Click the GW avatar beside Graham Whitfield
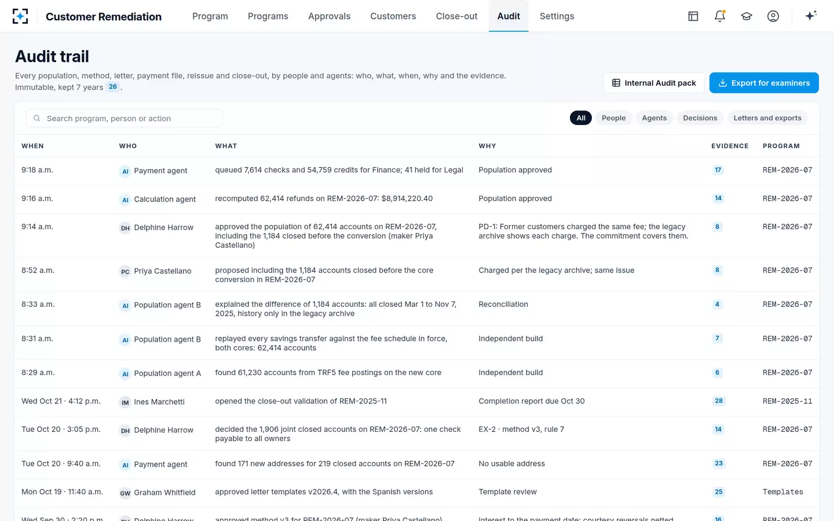834x521 pixels. 125,493
